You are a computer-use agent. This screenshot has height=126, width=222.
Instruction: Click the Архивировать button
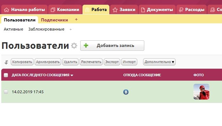(x=48, y=62)
